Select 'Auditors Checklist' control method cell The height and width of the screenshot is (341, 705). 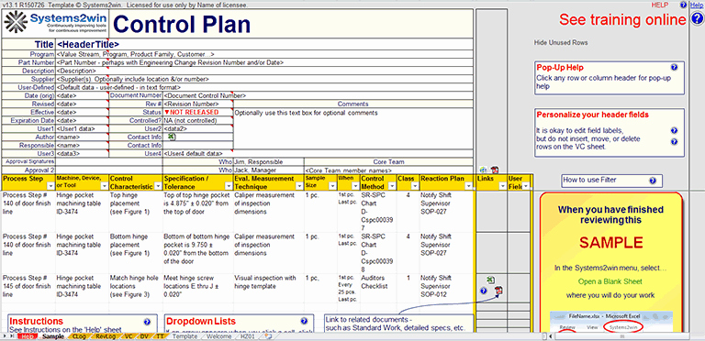point(377,287)
